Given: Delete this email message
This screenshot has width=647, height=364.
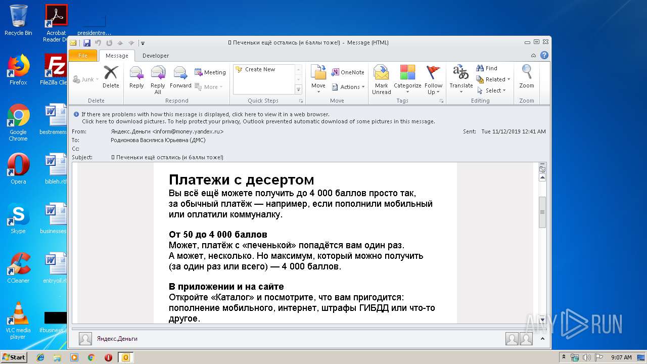Looking at the screenshot, I should pos(111,77).
